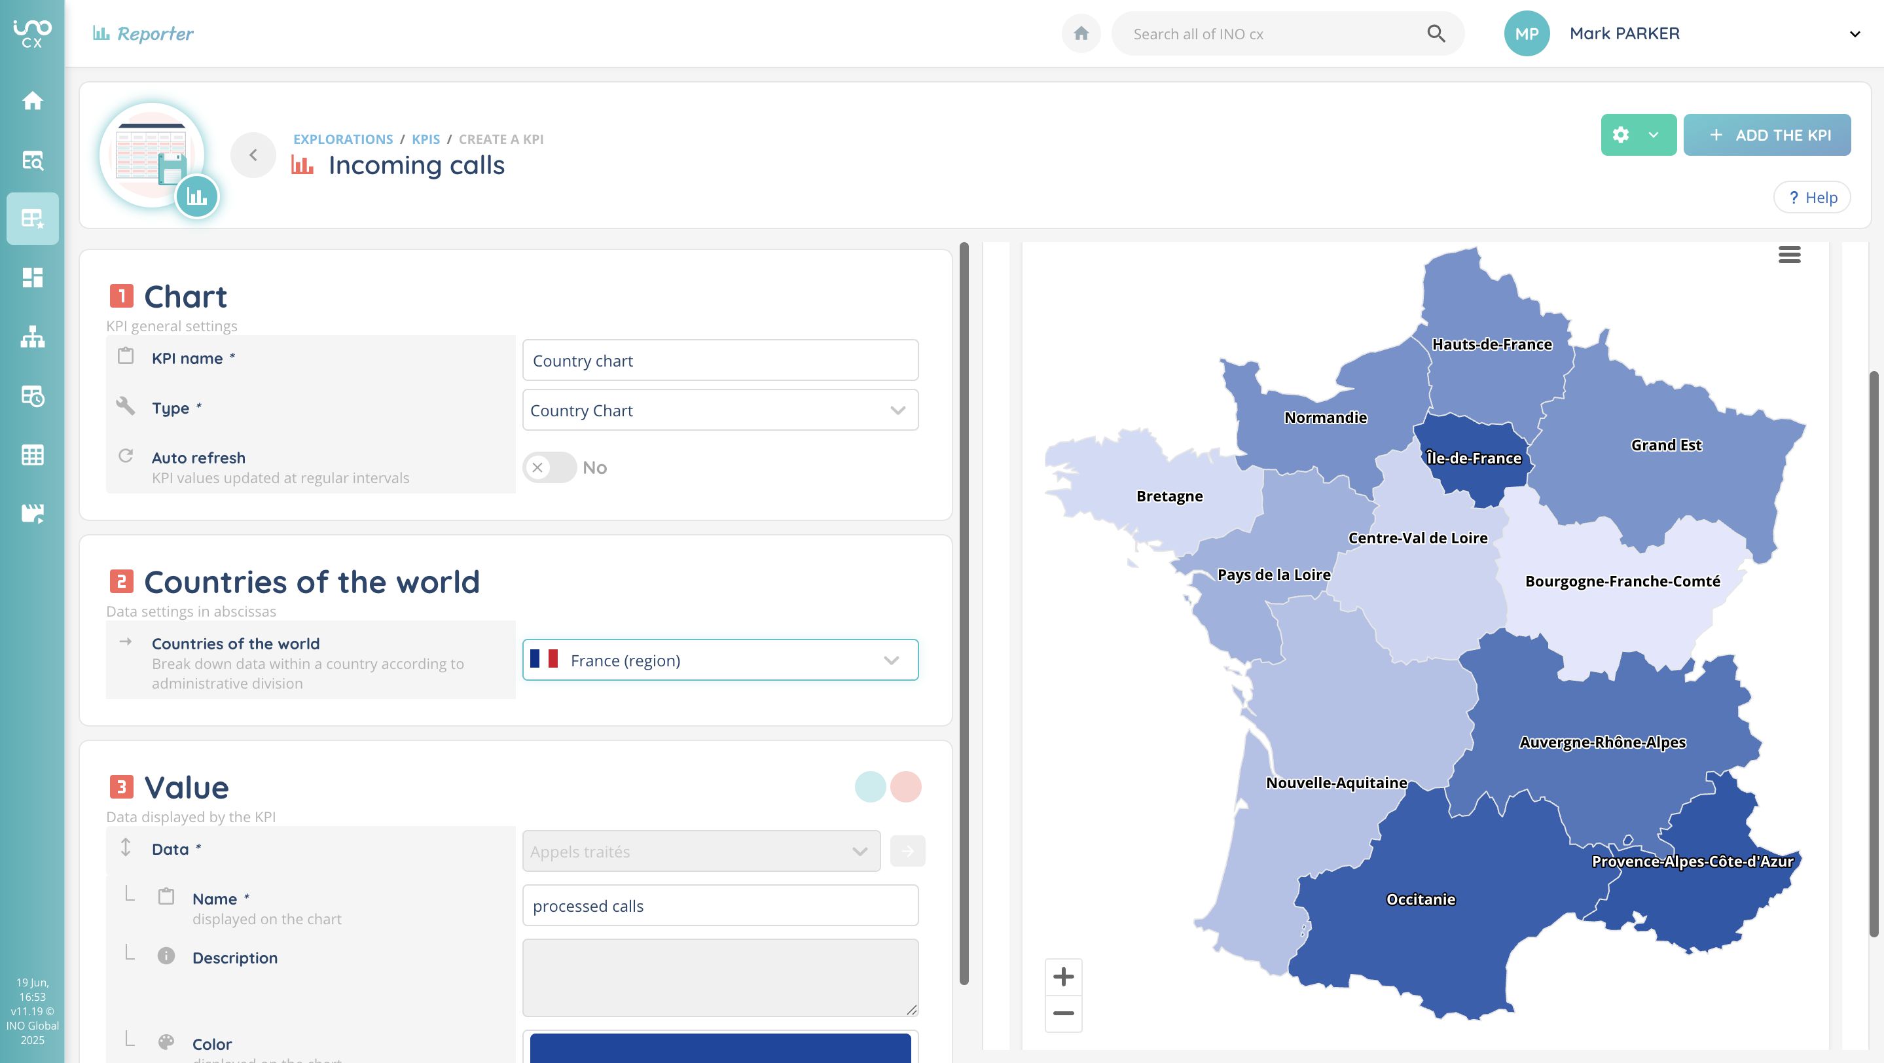Open the dashboard tiles sidebar icon
Screen dimensions: 1884x1063
tap(32, 278)
